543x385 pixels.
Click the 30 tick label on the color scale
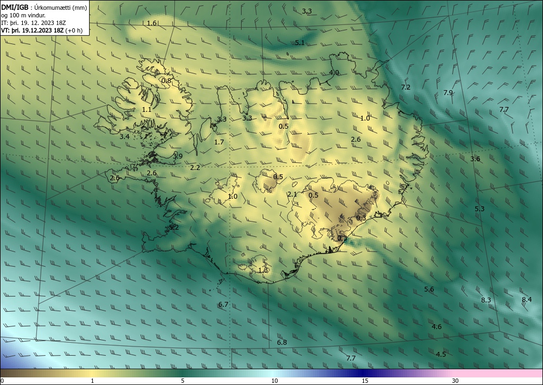click(x=455, y=381)
